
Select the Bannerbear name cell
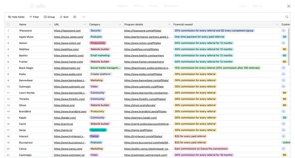29,80
